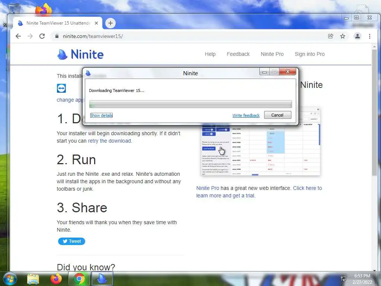Click the Chrome back arrow

click(x=18, y=36)
